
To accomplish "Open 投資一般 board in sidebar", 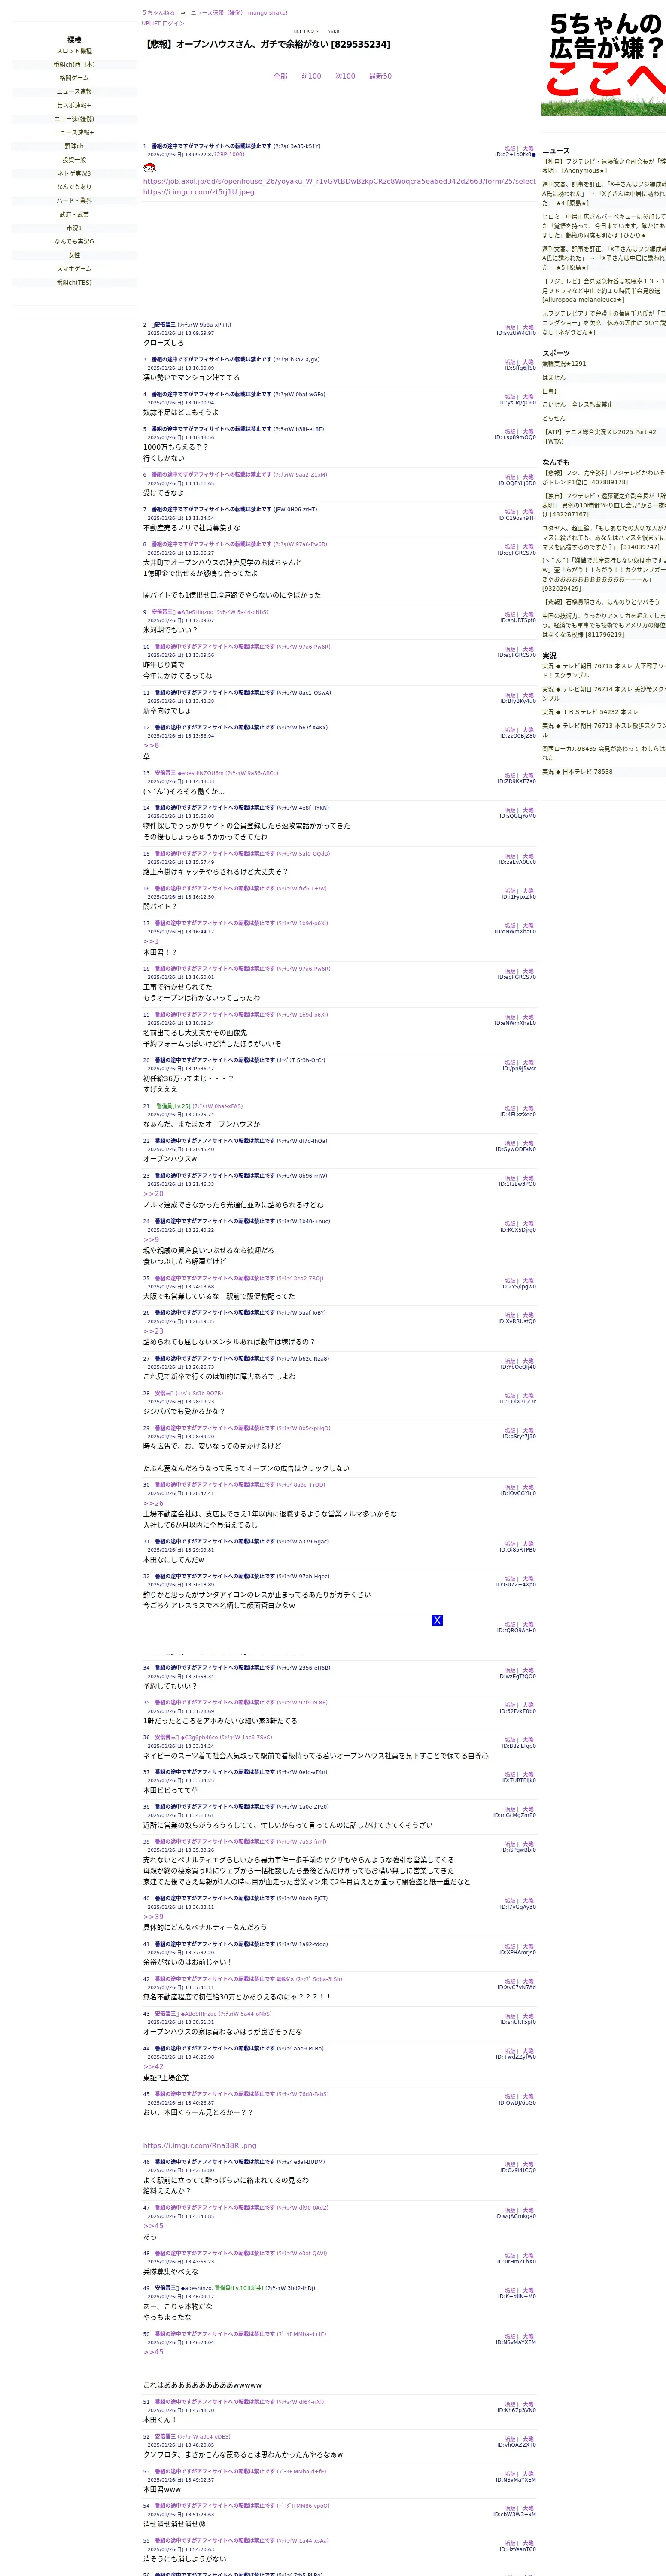I will (x=74, y=160).
